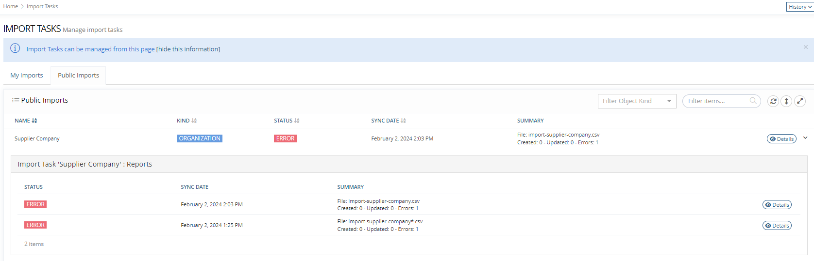Collapse the Supplier Company row reports
The height and width of the screenshot is (261, 814).
(805, 138)
